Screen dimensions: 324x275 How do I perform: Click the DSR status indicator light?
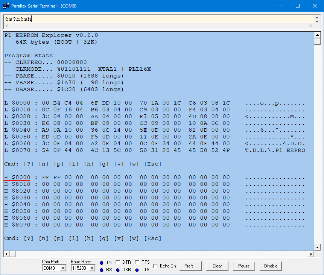118,270
